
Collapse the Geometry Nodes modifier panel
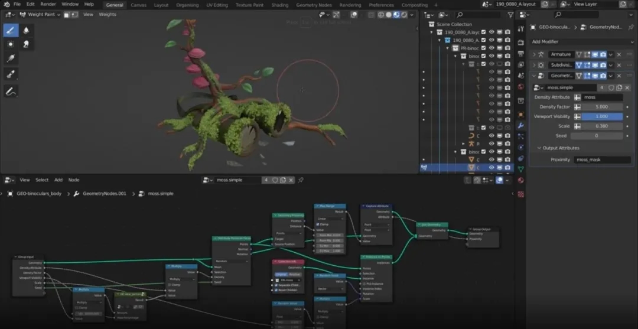534,76
